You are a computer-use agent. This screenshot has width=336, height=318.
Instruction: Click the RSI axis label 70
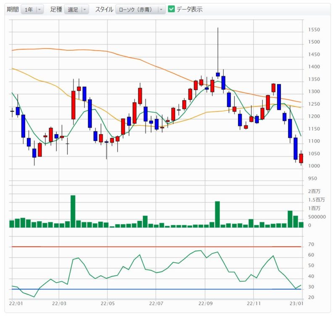311,245
